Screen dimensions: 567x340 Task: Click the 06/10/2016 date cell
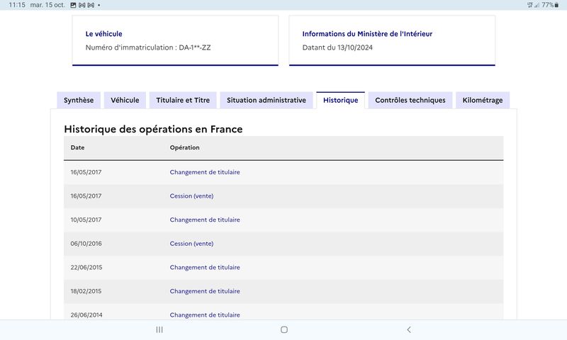(86, 244)
